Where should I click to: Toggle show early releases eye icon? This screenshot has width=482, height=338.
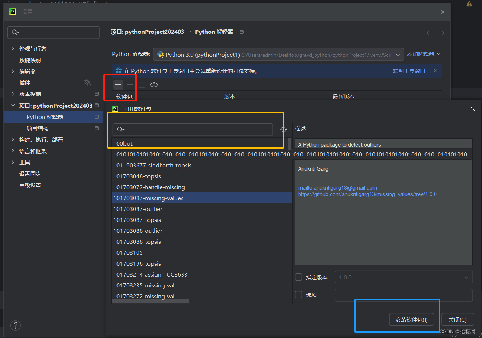point(154,85)
